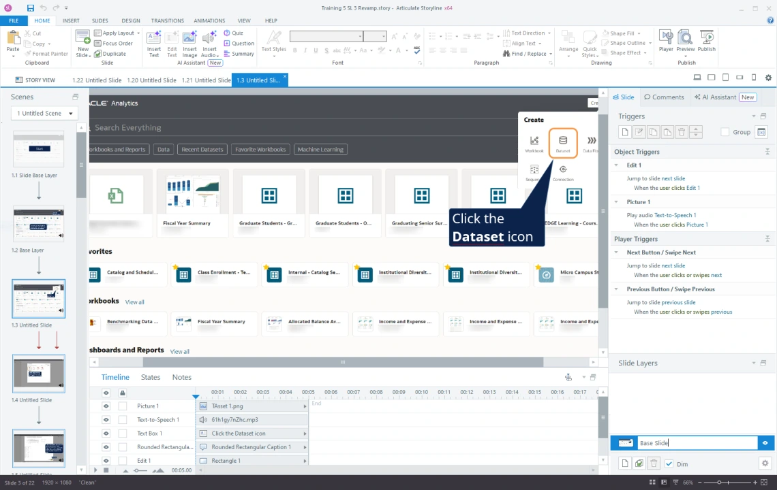Open the FILE menu

point(14,21)
